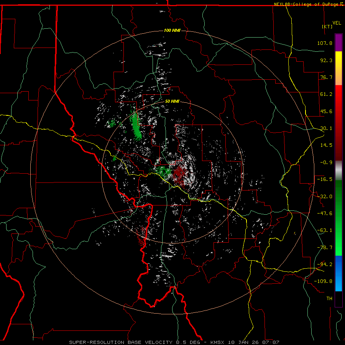Select the -32.0 legend value
Screen dimensions: 345x345
(x=325, y=197)
